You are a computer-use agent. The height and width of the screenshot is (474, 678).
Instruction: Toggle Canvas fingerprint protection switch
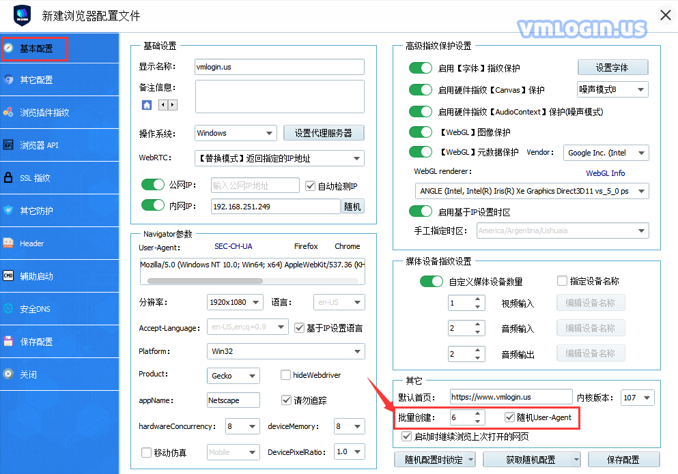421,89
